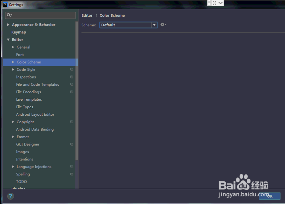Focus the settings search field

click(x=40, y=15)
